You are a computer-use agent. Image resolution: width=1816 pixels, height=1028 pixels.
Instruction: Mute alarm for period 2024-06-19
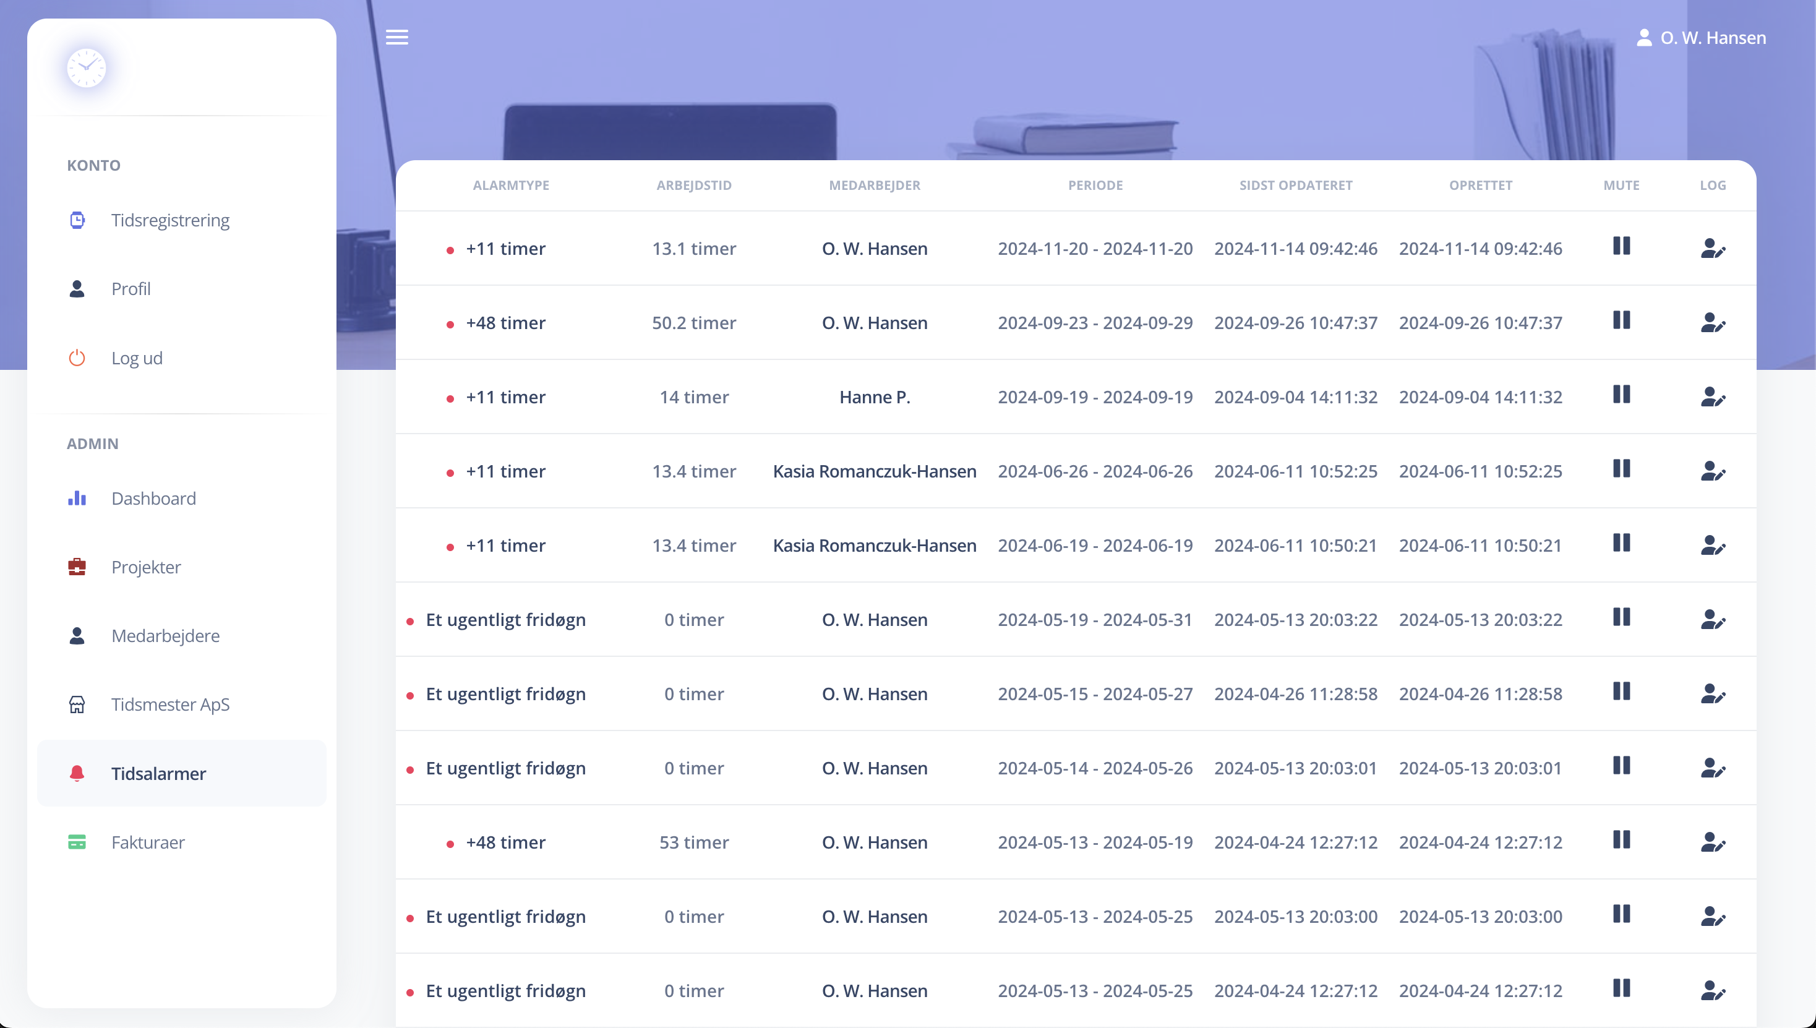coord(1621,543)
